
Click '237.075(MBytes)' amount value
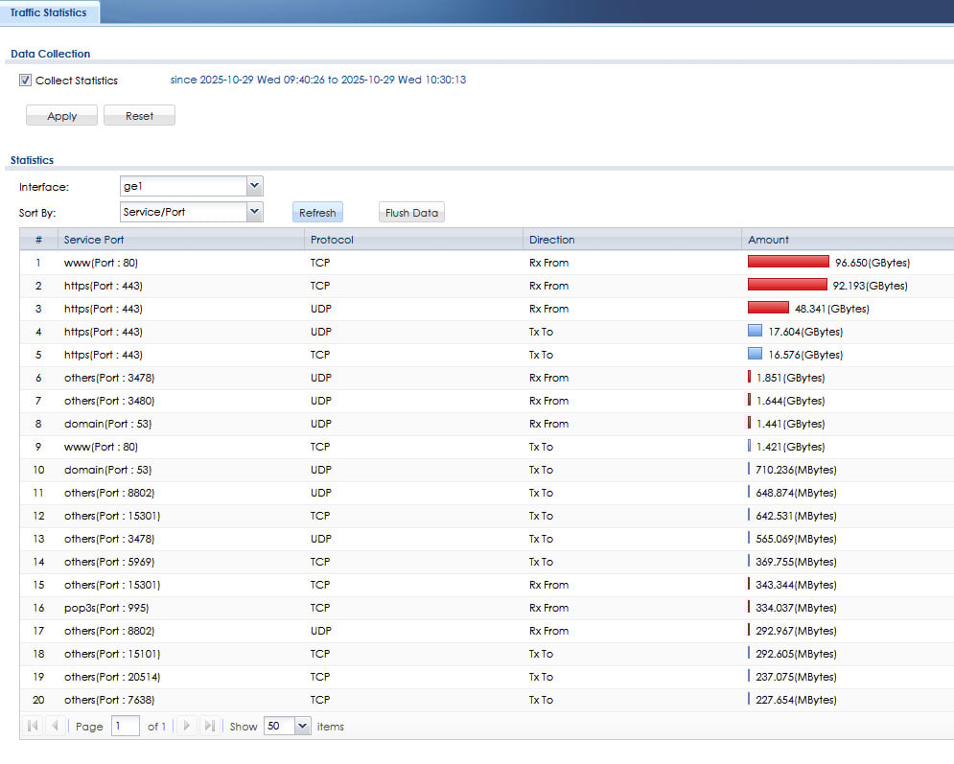pyautogui.click(x=796, y=677)
